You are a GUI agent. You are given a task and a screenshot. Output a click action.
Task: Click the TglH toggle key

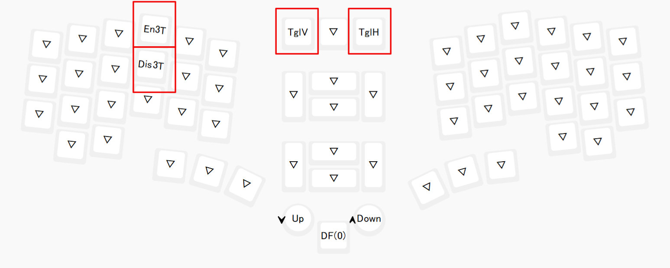coord(369,32)
